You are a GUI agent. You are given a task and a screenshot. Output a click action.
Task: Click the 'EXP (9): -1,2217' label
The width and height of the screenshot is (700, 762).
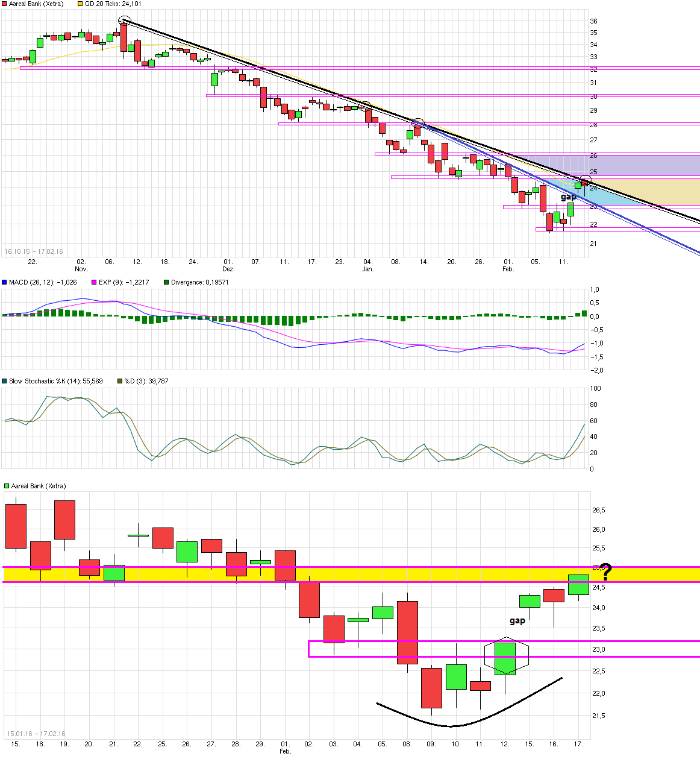(123, 282)
